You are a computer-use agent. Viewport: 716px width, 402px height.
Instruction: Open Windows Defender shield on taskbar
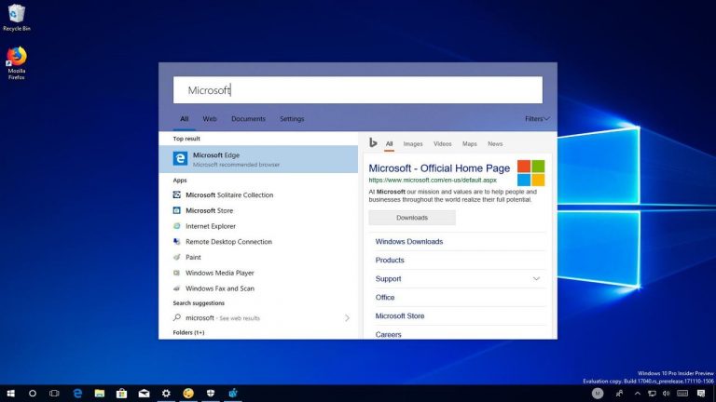point(211,393)
